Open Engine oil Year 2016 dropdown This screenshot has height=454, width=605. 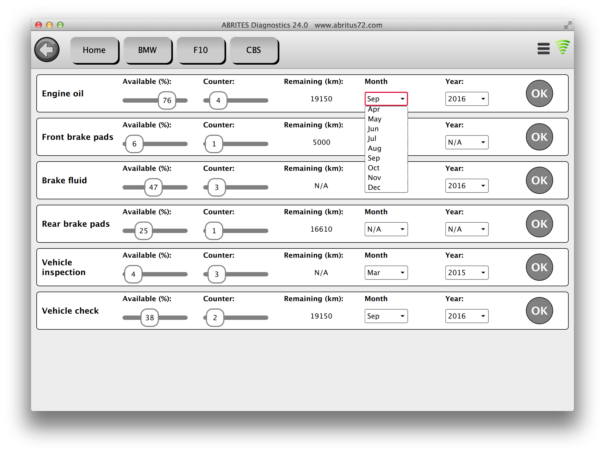(x=467, y=99)
